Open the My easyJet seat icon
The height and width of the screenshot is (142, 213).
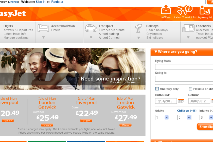point(205,10)
